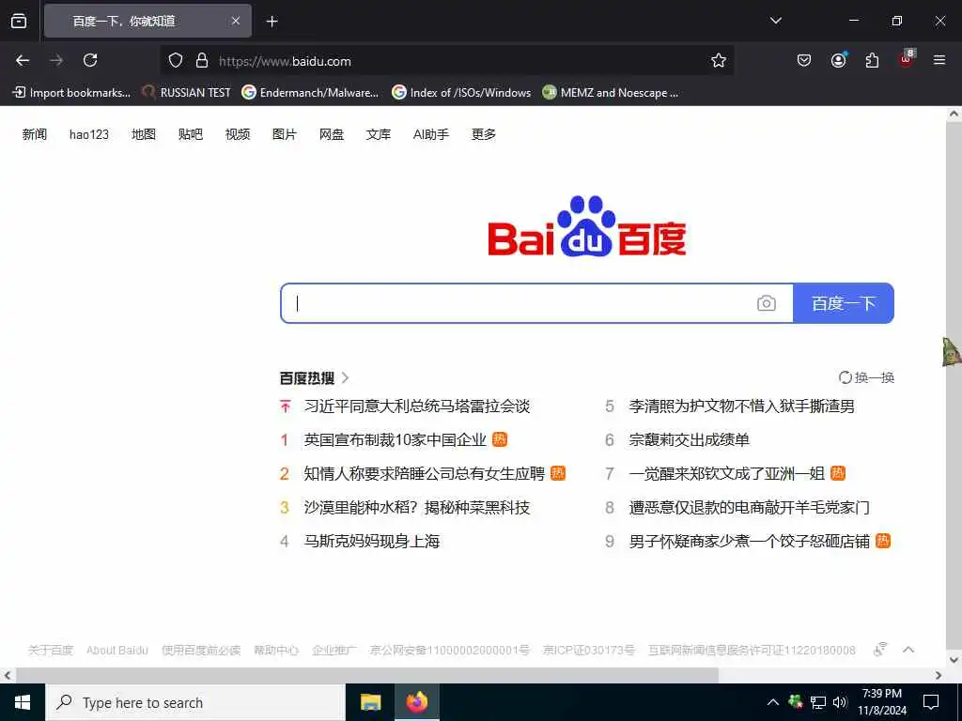Open the Firefox hamburger menu
The image size is (962, 721).
click(x=939, y=60)
